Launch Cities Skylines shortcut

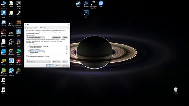coord(19,33)
